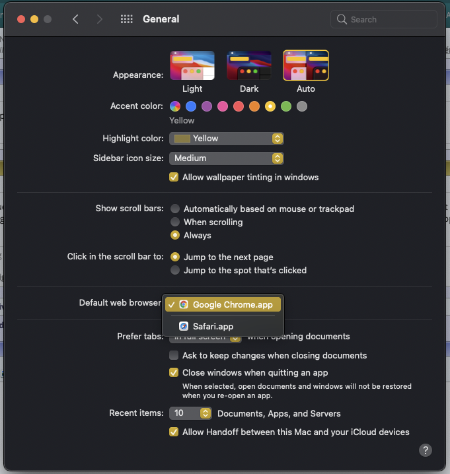Choose the multicolor accent color
This screenshot has width=450, height=474.
coord(175,106)
